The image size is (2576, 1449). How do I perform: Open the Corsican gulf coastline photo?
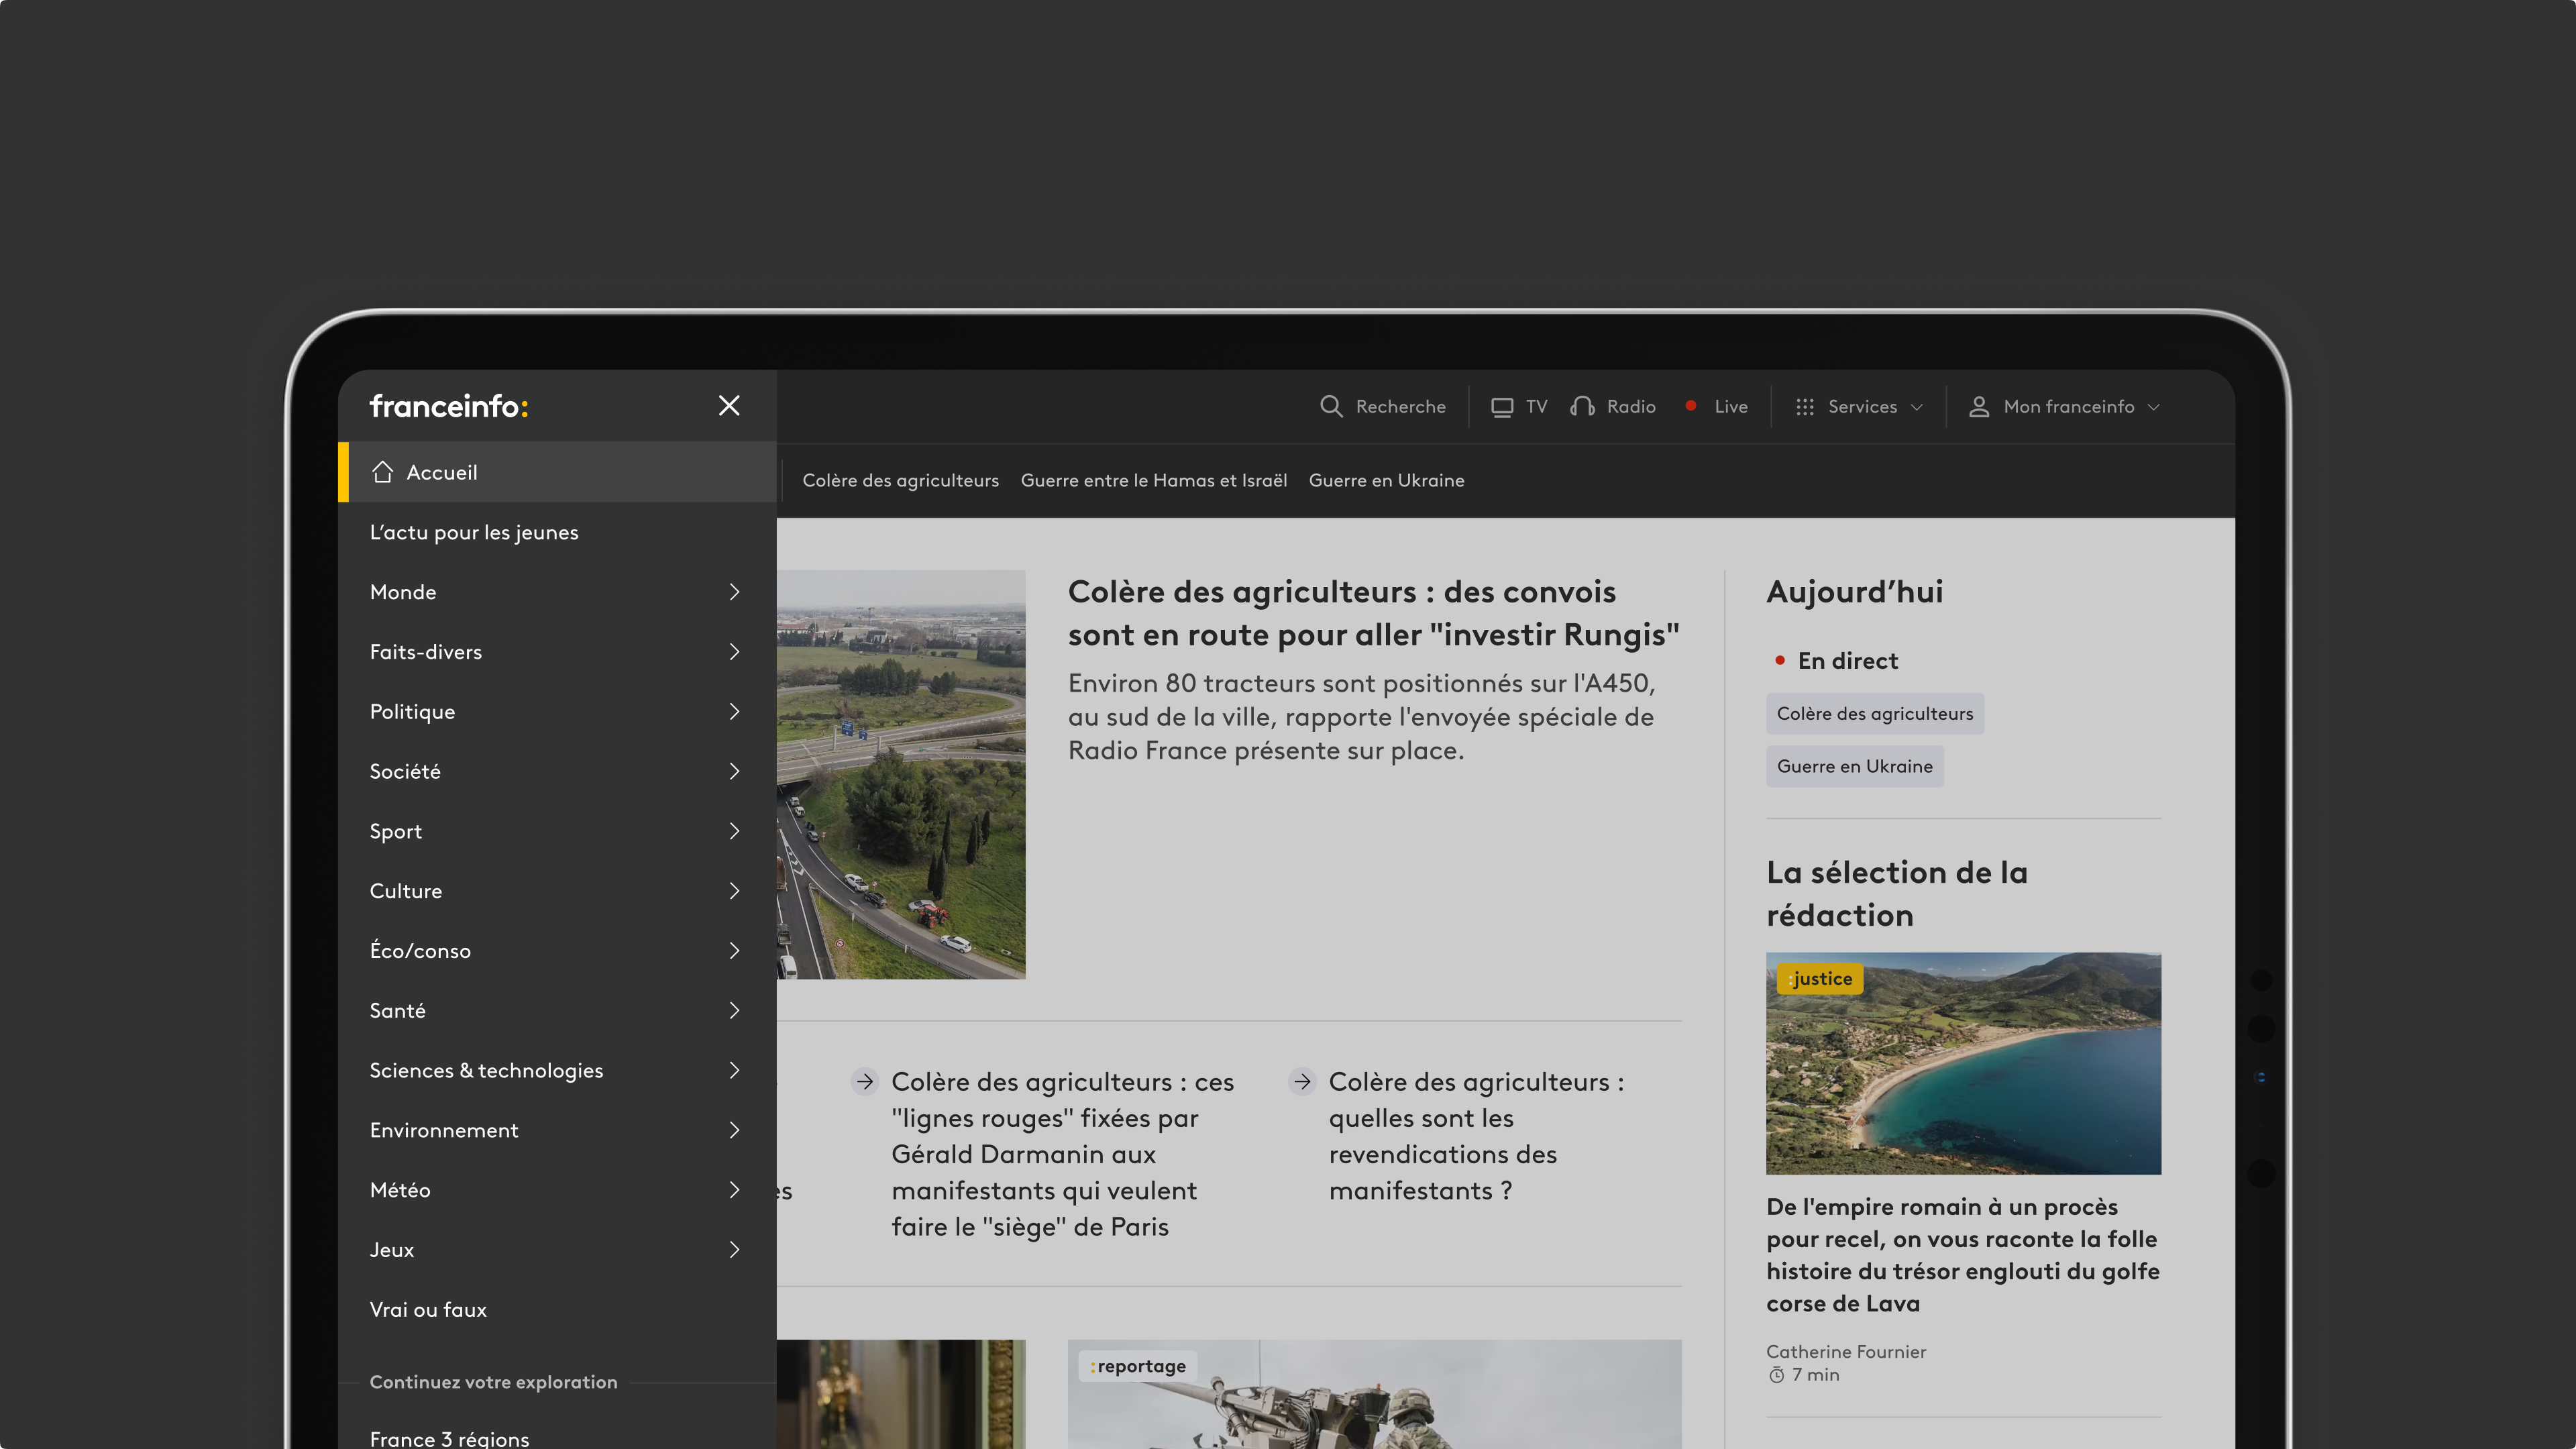point(1963,1064)
